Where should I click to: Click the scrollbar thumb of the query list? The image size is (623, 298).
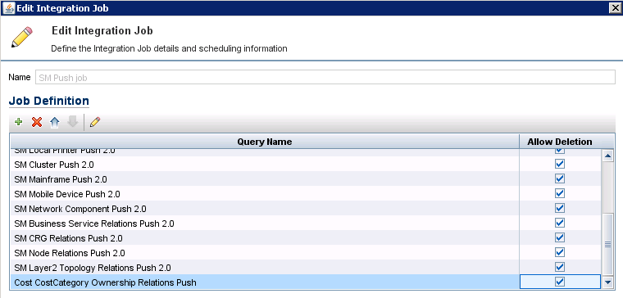(608, 244)
